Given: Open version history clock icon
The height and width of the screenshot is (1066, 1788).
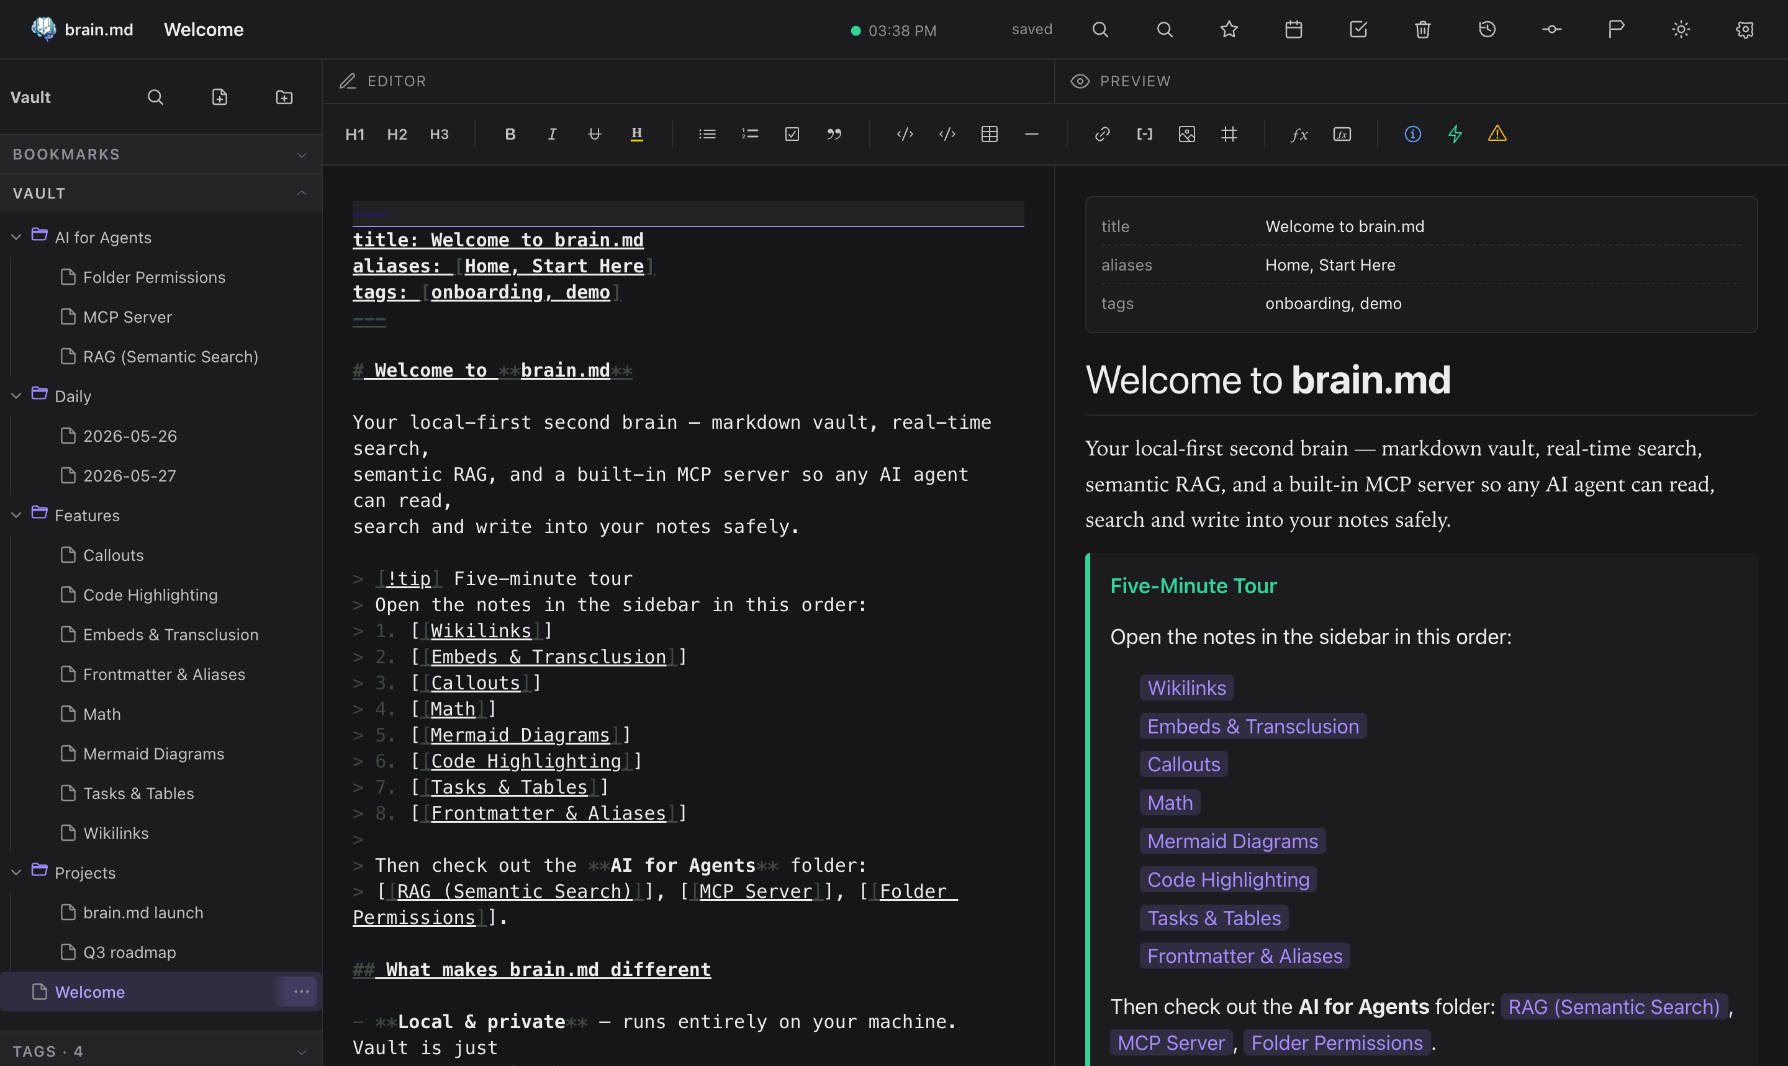Looking at the screenshot, I should [x=1487, y=29].
